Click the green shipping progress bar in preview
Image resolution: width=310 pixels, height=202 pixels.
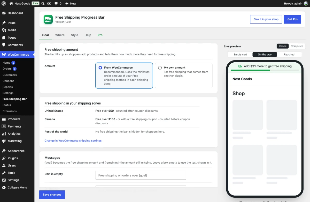[x=265, y=70]
